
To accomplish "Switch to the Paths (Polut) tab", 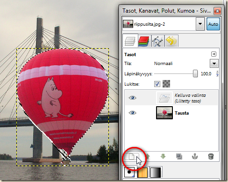I will (x=158, y=41).
